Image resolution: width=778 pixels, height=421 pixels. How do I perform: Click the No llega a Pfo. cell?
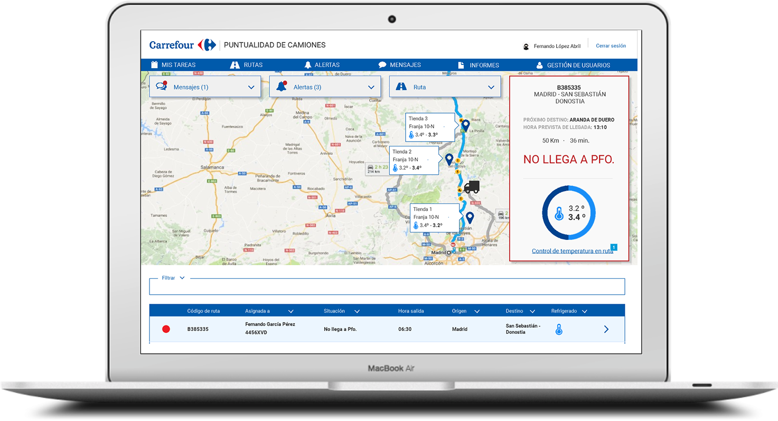[x=340, y=329]
